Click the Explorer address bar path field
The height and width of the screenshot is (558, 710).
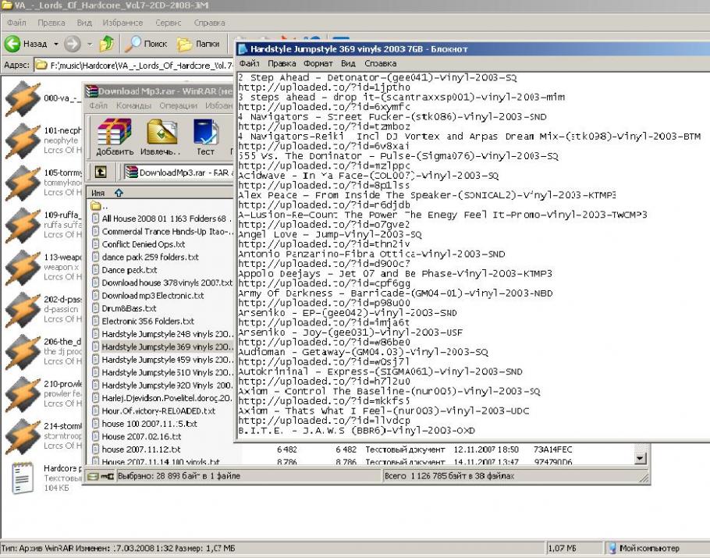(x=134, y=66)
